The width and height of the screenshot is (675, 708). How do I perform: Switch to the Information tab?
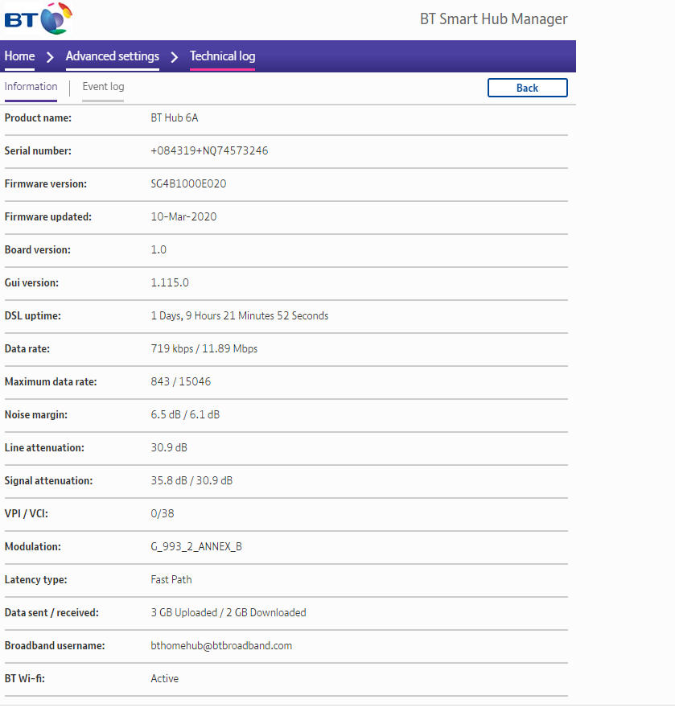(x=31, y=87)
